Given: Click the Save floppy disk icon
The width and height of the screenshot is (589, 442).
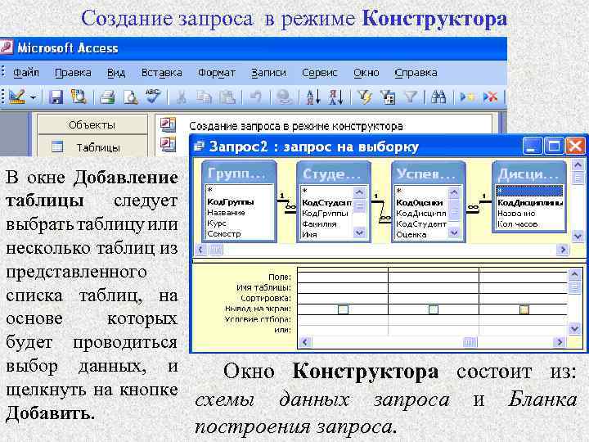Looking at the screenshot, I should point(56,97).
